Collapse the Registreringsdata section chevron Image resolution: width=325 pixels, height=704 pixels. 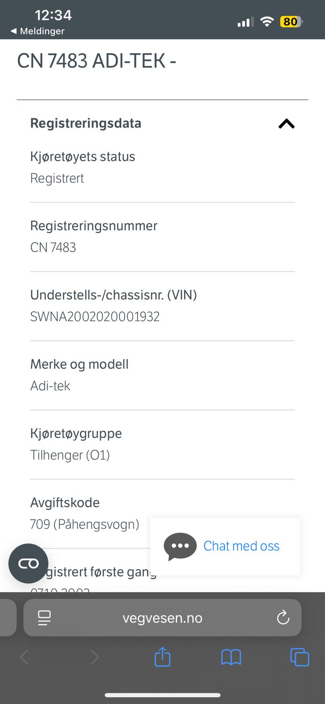(x=286, y=124)
